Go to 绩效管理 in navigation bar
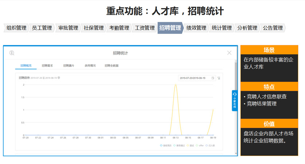The width and height of the screenshot is (305, 164). coord(196,28)
